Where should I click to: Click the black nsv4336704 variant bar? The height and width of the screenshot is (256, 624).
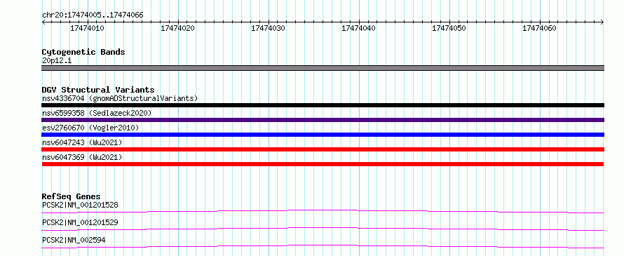(323, 105)
